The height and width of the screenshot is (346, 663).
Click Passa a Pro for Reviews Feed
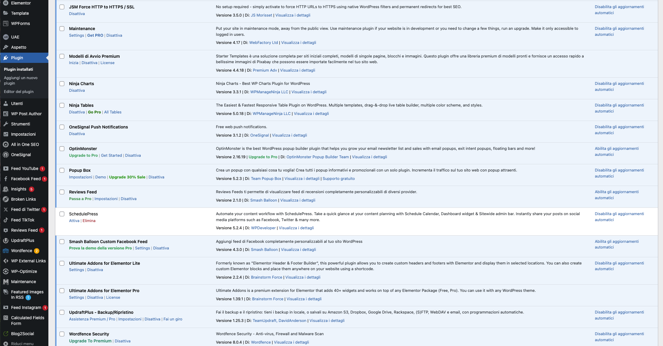pyautogui.click(x=80, y=199)
